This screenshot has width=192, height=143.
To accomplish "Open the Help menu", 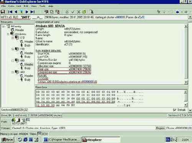I will point(51,6).
